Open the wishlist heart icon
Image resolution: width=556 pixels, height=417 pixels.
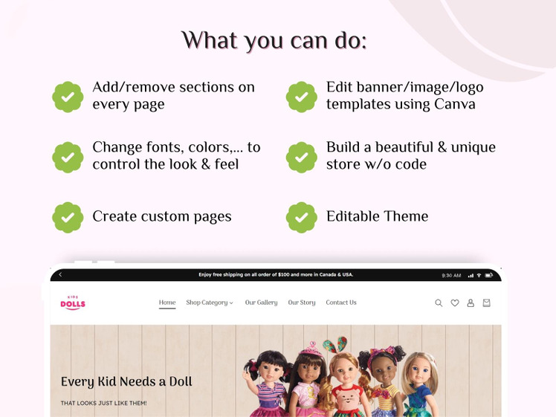coord(455,303)
